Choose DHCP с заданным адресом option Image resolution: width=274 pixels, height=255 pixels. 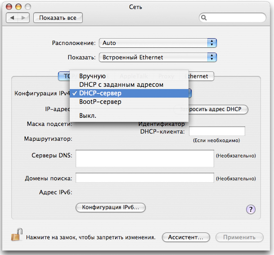(121, 85)
